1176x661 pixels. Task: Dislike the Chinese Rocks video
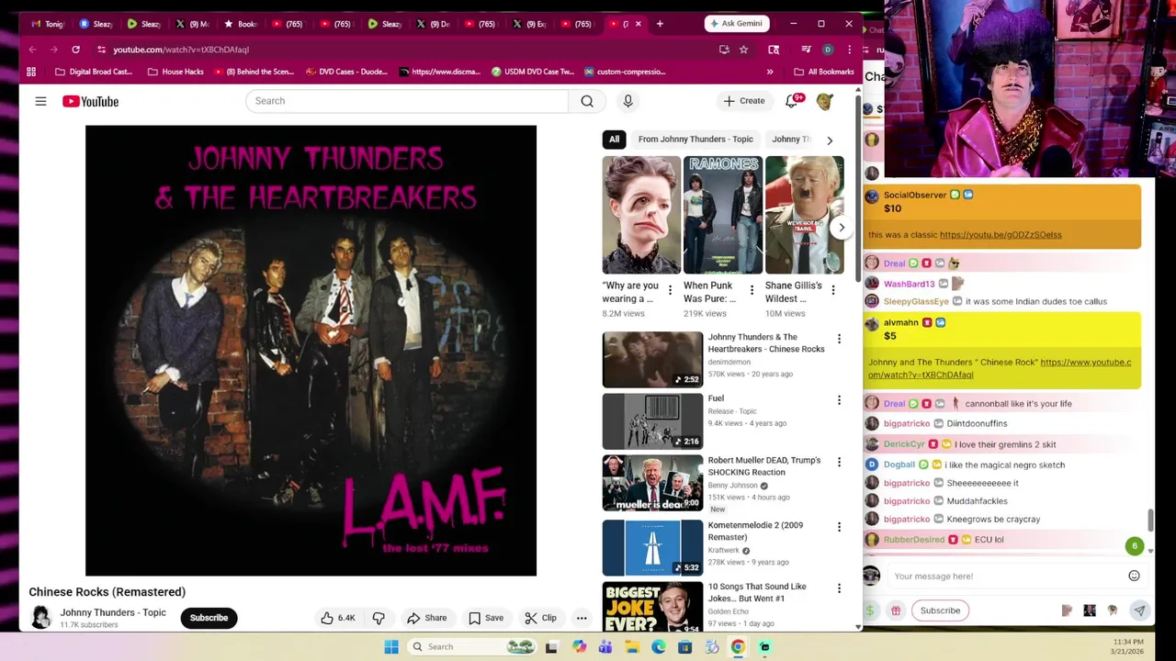[x=379, y=618]
